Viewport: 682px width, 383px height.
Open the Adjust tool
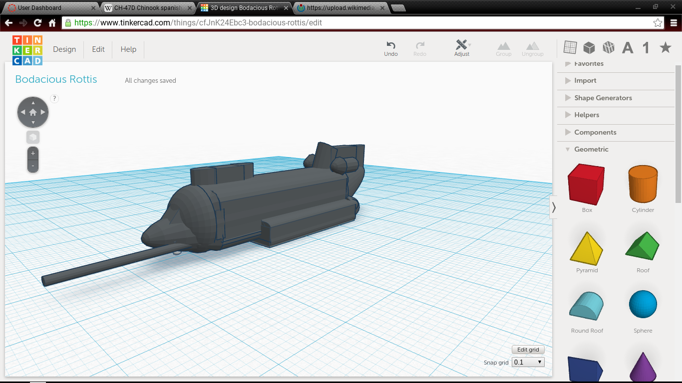[x=462, y=48]
